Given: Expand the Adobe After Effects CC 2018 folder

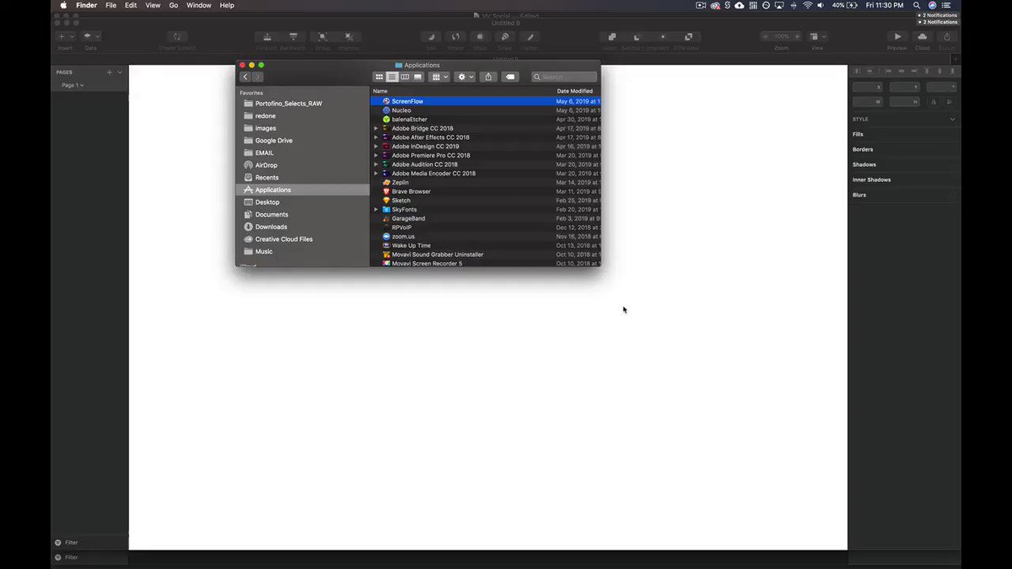Looking at the screenshot, I should coord(376,137).
